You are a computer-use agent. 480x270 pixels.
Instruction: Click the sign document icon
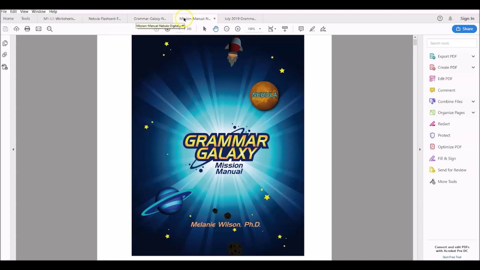[323, 29]
